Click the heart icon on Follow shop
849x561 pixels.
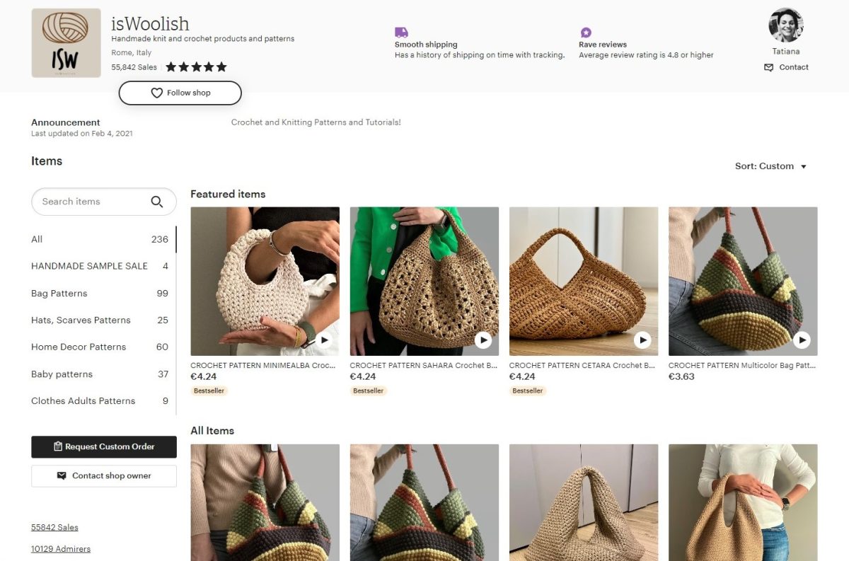156,92
